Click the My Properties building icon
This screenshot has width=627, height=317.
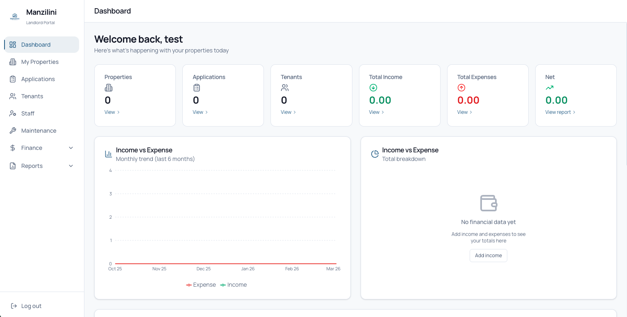coord(13,62)
